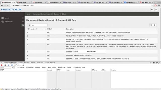Click the Home breadcrumb link
This screenshot has height=90, width=161.
28,14
